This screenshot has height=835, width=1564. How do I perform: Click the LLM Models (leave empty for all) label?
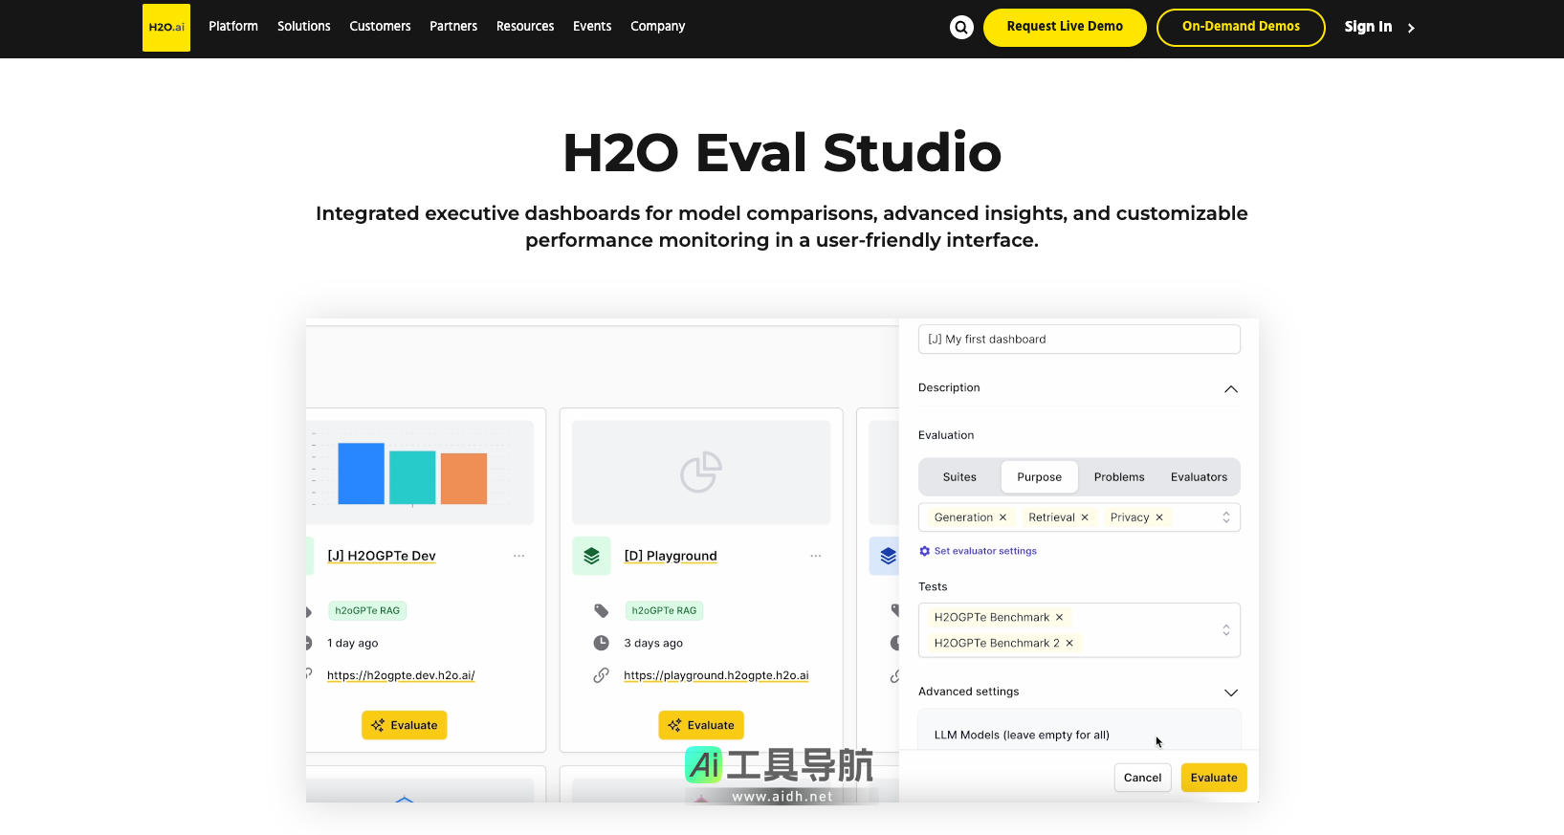click(1022, 736)
